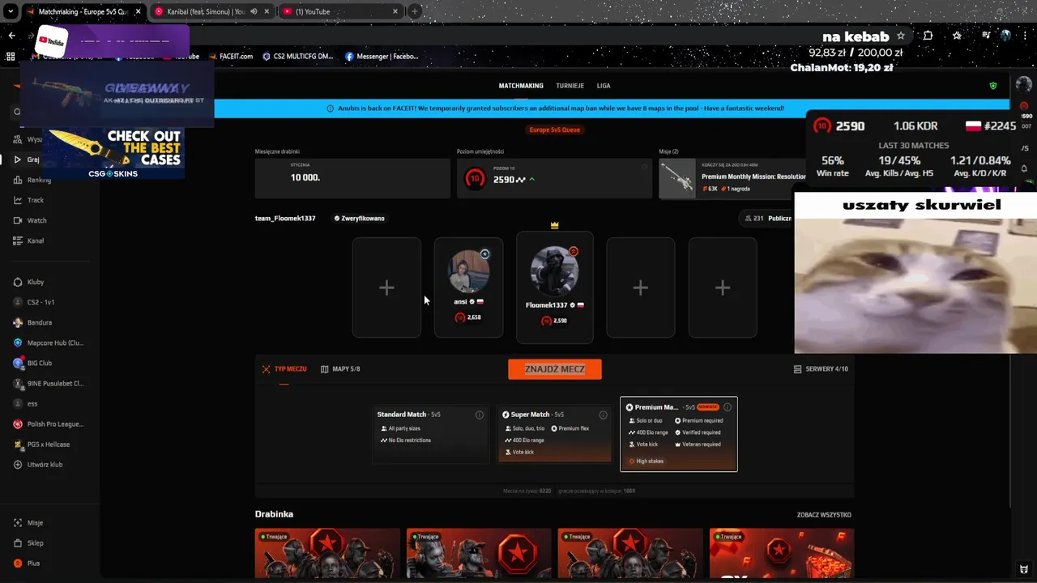The image size is (1037, 583).
Task: Open the last Drabinka ladder thumbnail
Action: point(782,554)
